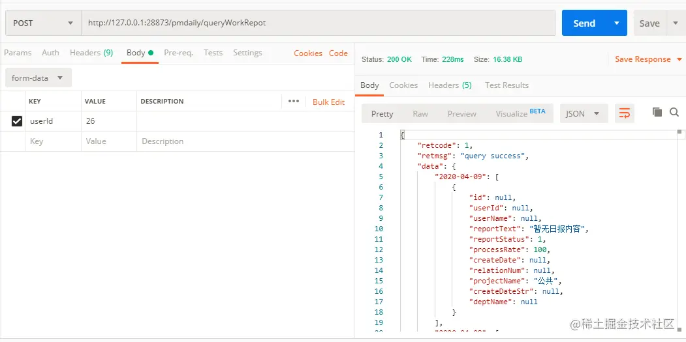Select the response Body tab
Viewport: 686px width, 342px height.
tap(369, 85)
